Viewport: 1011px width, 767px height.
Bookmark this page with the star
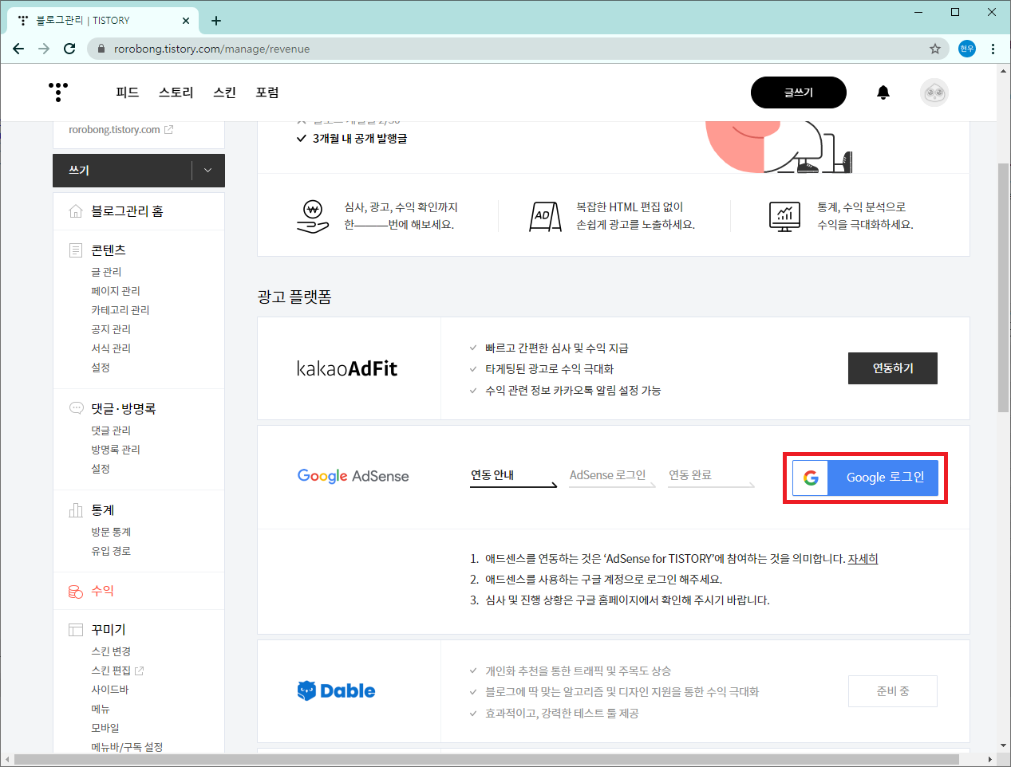point(935,49)
